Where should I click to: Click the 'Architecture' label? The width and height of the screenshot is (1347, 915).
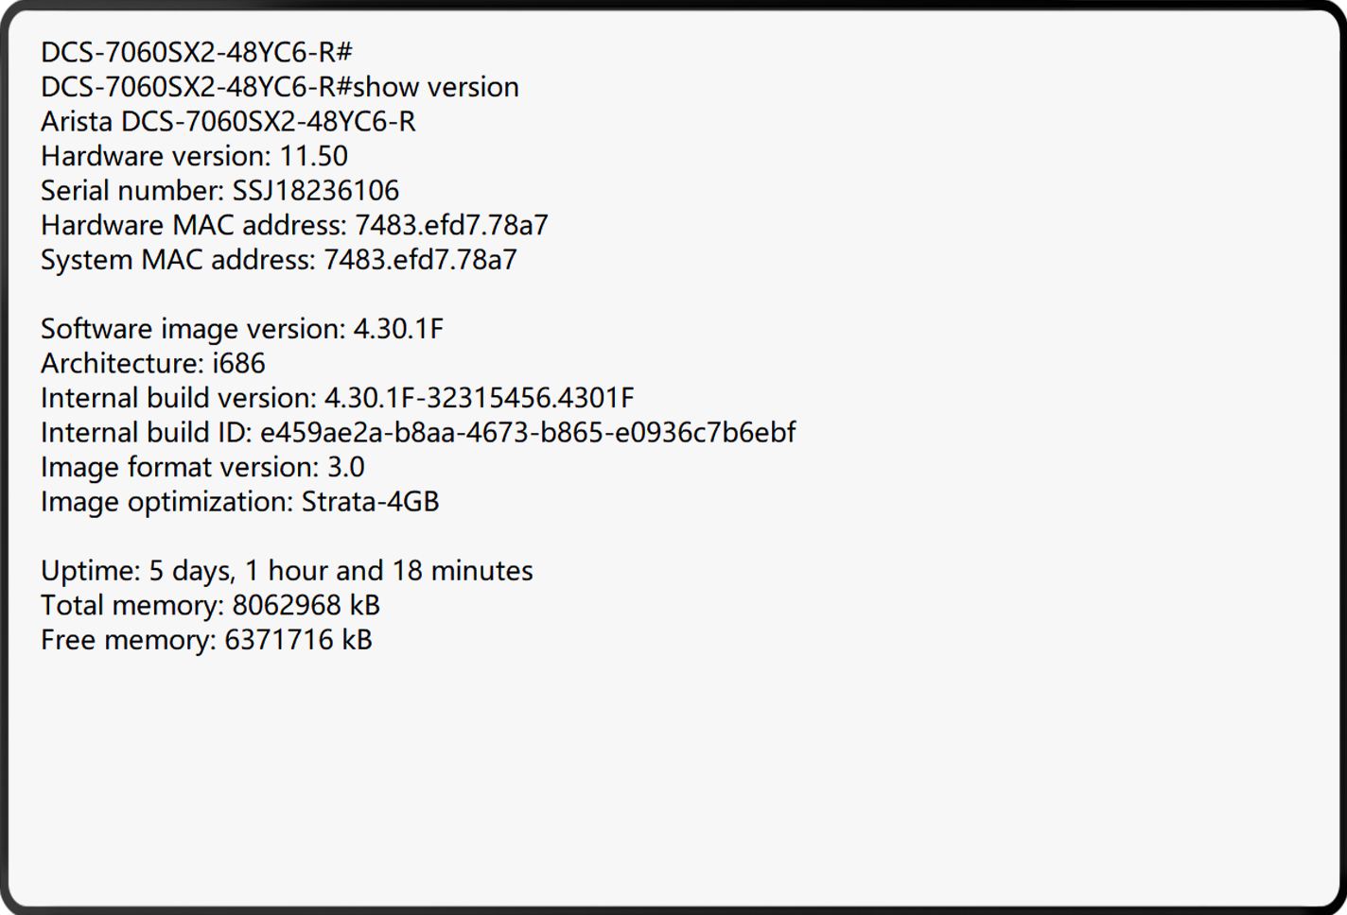(121, 364)
